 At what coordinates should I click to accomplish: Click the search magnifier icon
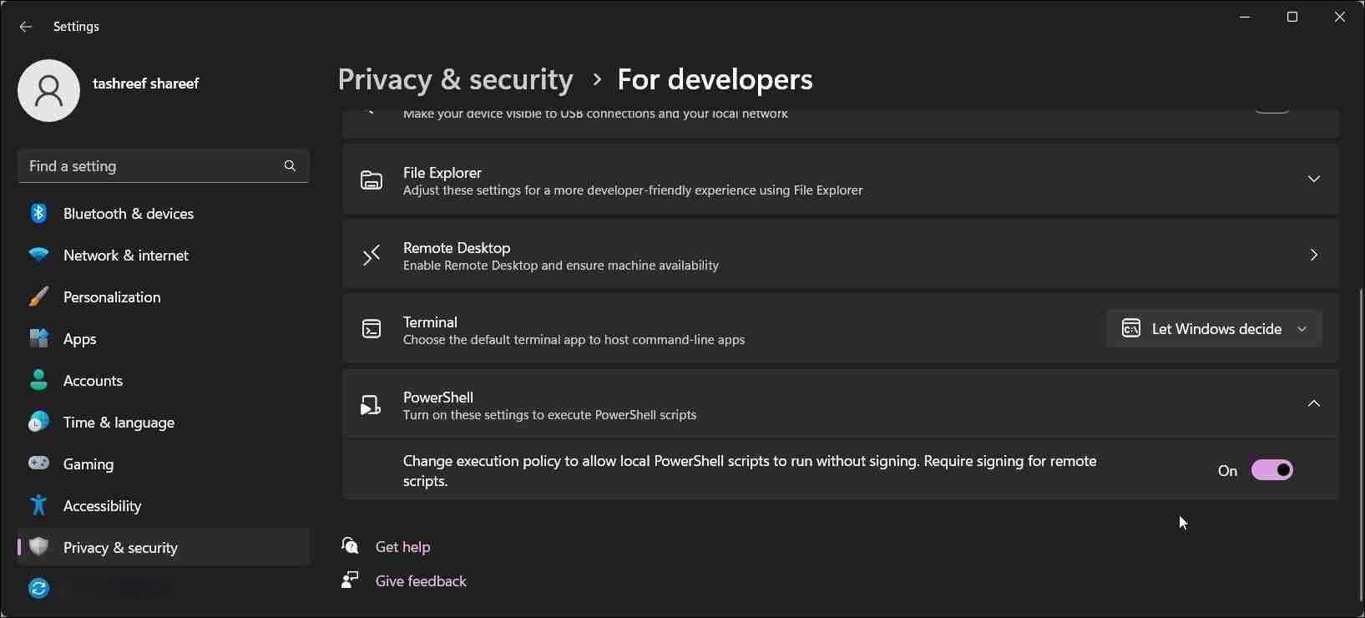[x=290, y=165]
